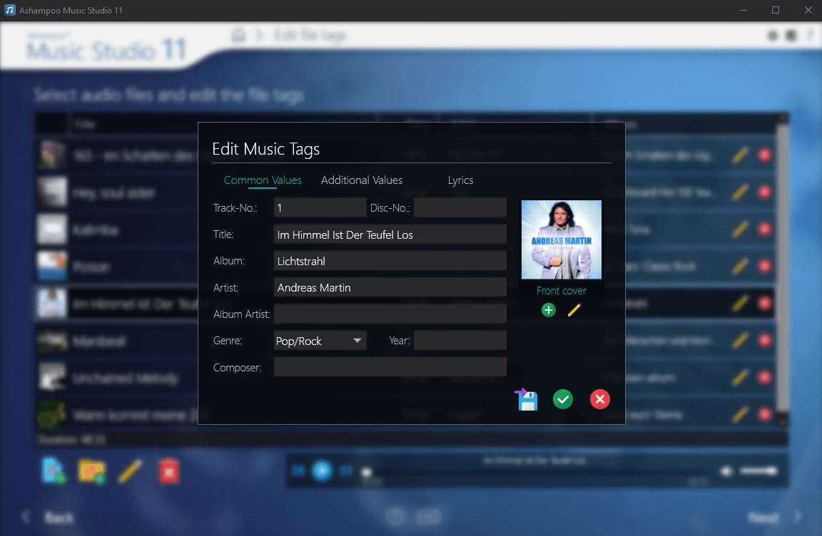Open the Genre dropdown
The width and height of the screenshot is (822, 536).
(356, 340)
